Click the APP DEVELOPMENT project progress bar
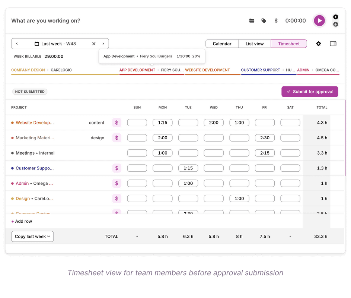351x298 pixels. point(151,76)
